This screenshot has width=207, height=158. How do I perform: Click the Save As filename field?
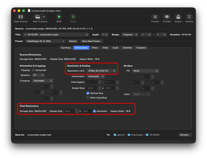click(64, 135)
